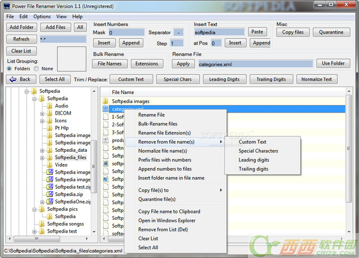Choose Special Characters from the submenu
The height and width of the screenshot is (258, 359).
click(258, 151)
